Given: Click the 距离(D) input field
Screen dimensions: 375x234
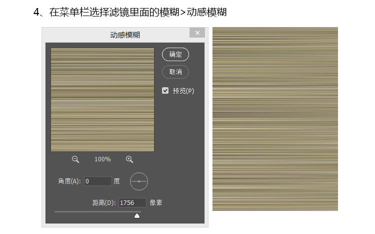Looking at the screenshot, I should (x=132, y=202).
